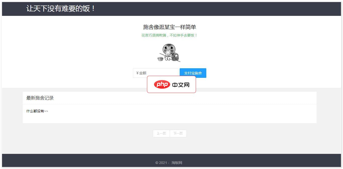The width and height of the screenshot is (343, 169).
Task: Go to previous page with 上一页
Action: (x=161, y=133)
